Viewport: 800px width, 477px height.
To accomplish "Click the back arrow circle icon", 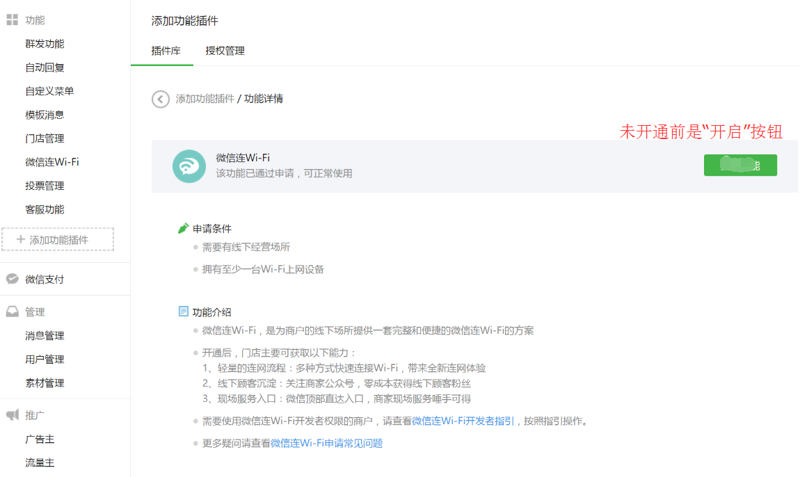I will [x=161, y=99].
